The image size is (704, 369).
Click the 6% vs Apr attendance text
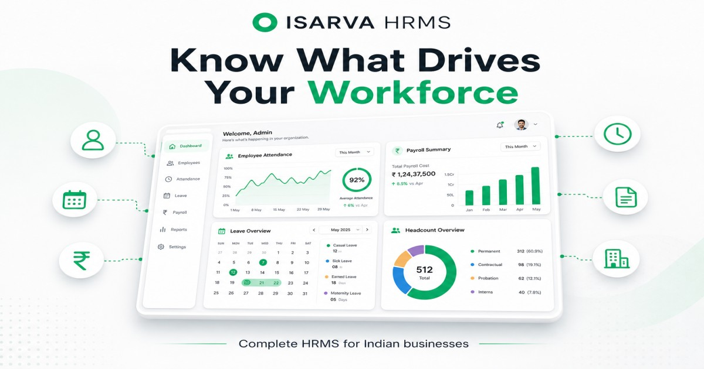[x=357, y=206]
